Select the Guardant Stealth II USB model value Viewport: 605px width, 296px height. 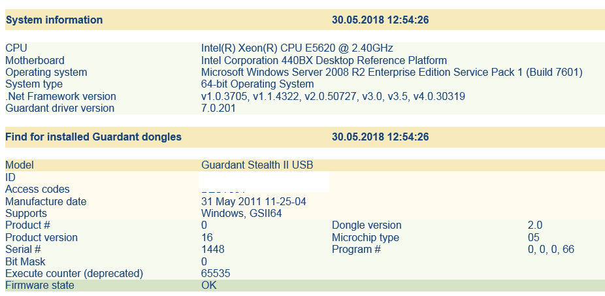(257, 165)
